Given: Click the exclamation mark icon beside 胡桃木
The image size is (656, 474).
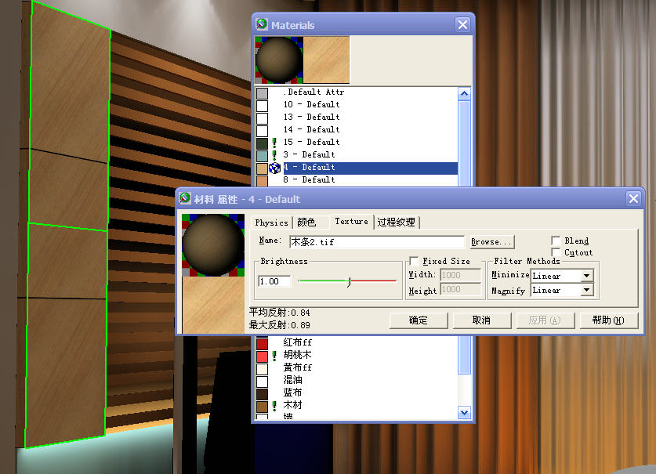Looking at the screenshot, I should 274,356.
